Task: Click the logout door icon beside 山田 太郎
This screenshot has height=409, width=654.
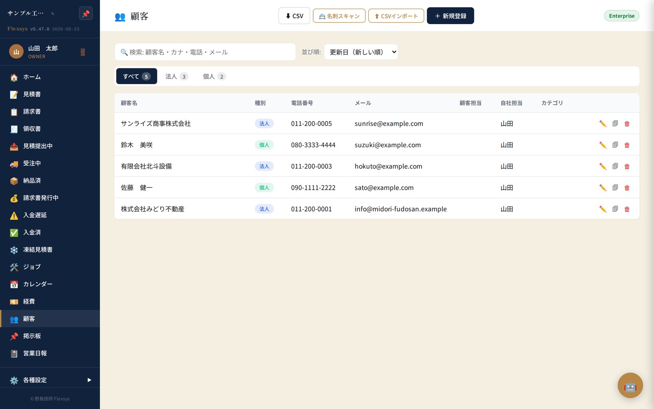Action: point(83,52)
